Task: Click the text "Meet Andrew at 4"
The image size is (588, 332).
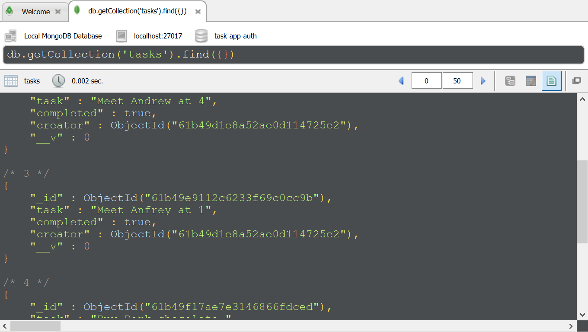Action: 150,101
